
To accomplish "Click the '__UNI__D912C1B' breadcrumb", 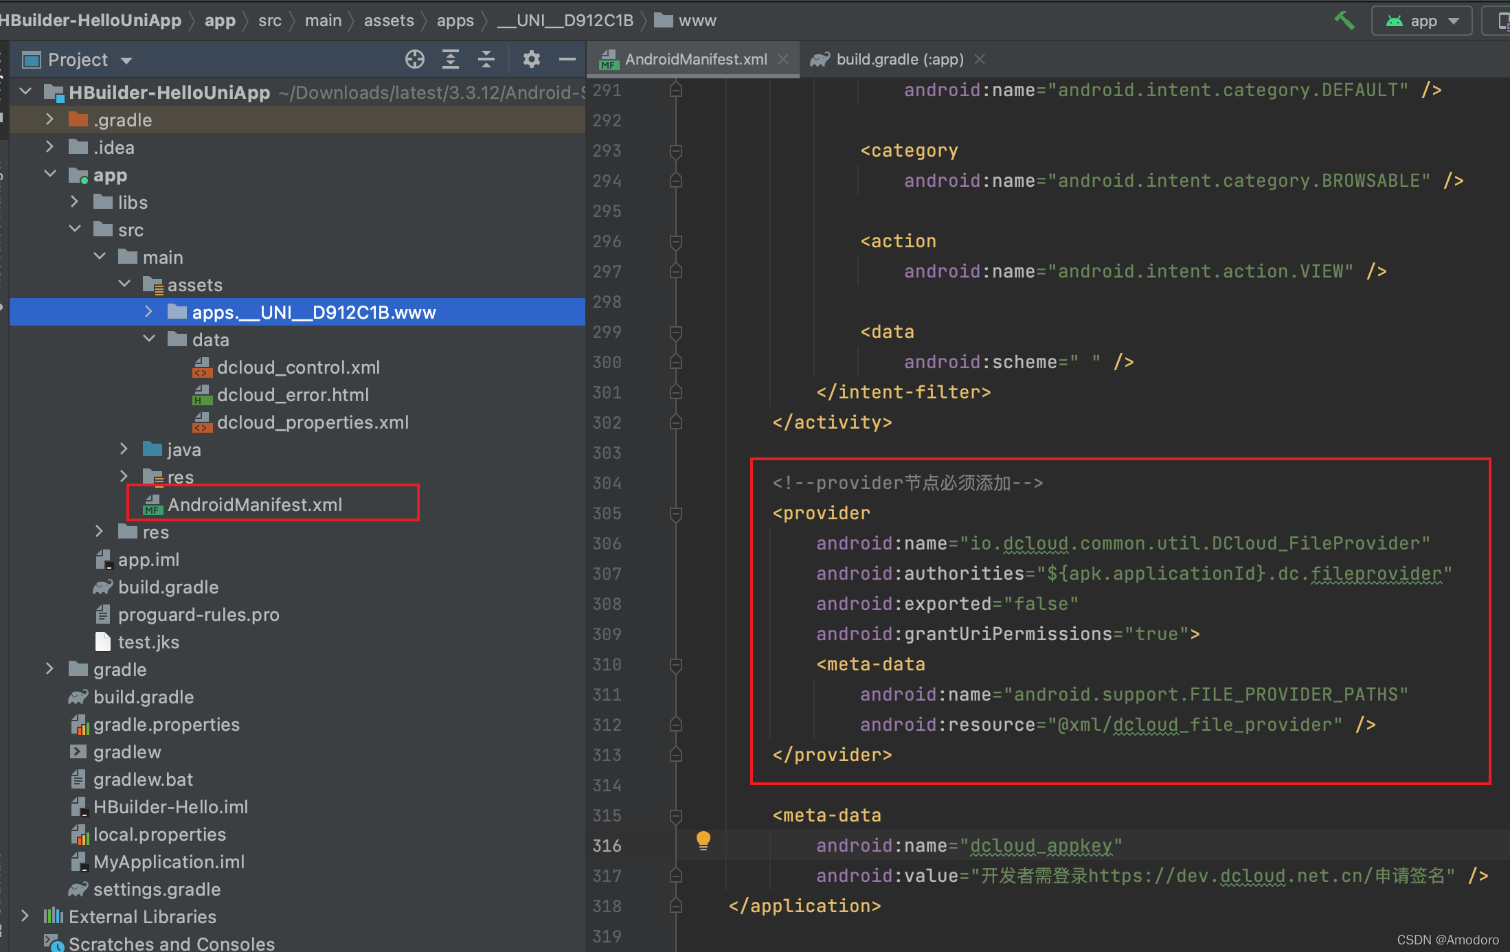I will [x=565, y=21].
